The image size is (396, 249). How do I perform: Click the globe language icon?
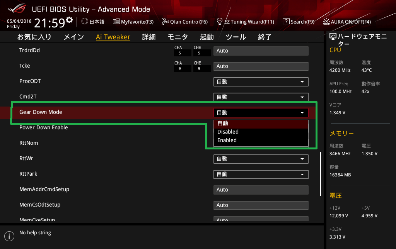point(85,21)
